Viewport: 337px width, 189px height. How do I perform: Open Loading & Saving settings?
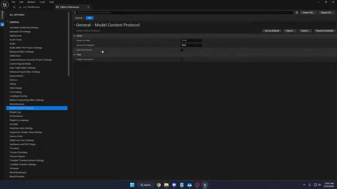point(18,96)
